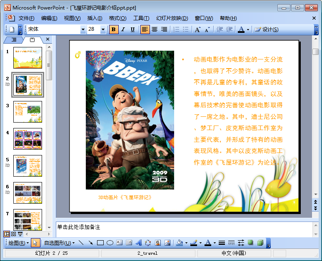This screenshot has height=261, width=322.
Task: Insert clip art
Action: click(x=158, y=243)
